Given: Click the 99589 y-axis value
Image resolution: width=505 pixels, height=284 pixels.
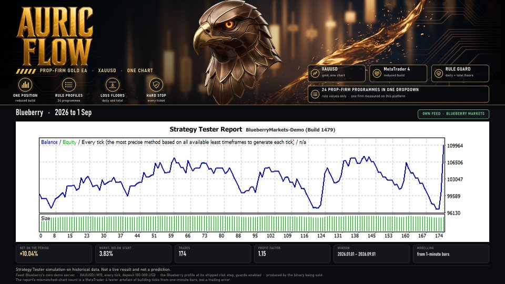Looking at the screenshot, I should [x=453, y=196].
